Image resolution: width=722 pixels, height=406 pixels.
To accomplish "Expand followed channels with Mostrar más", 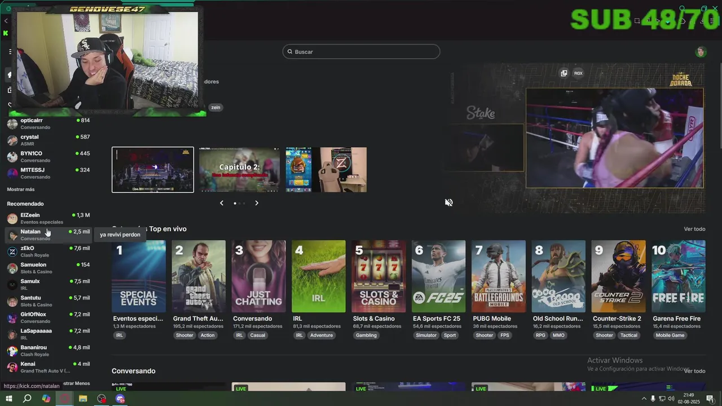I will [x=21, y=189].
